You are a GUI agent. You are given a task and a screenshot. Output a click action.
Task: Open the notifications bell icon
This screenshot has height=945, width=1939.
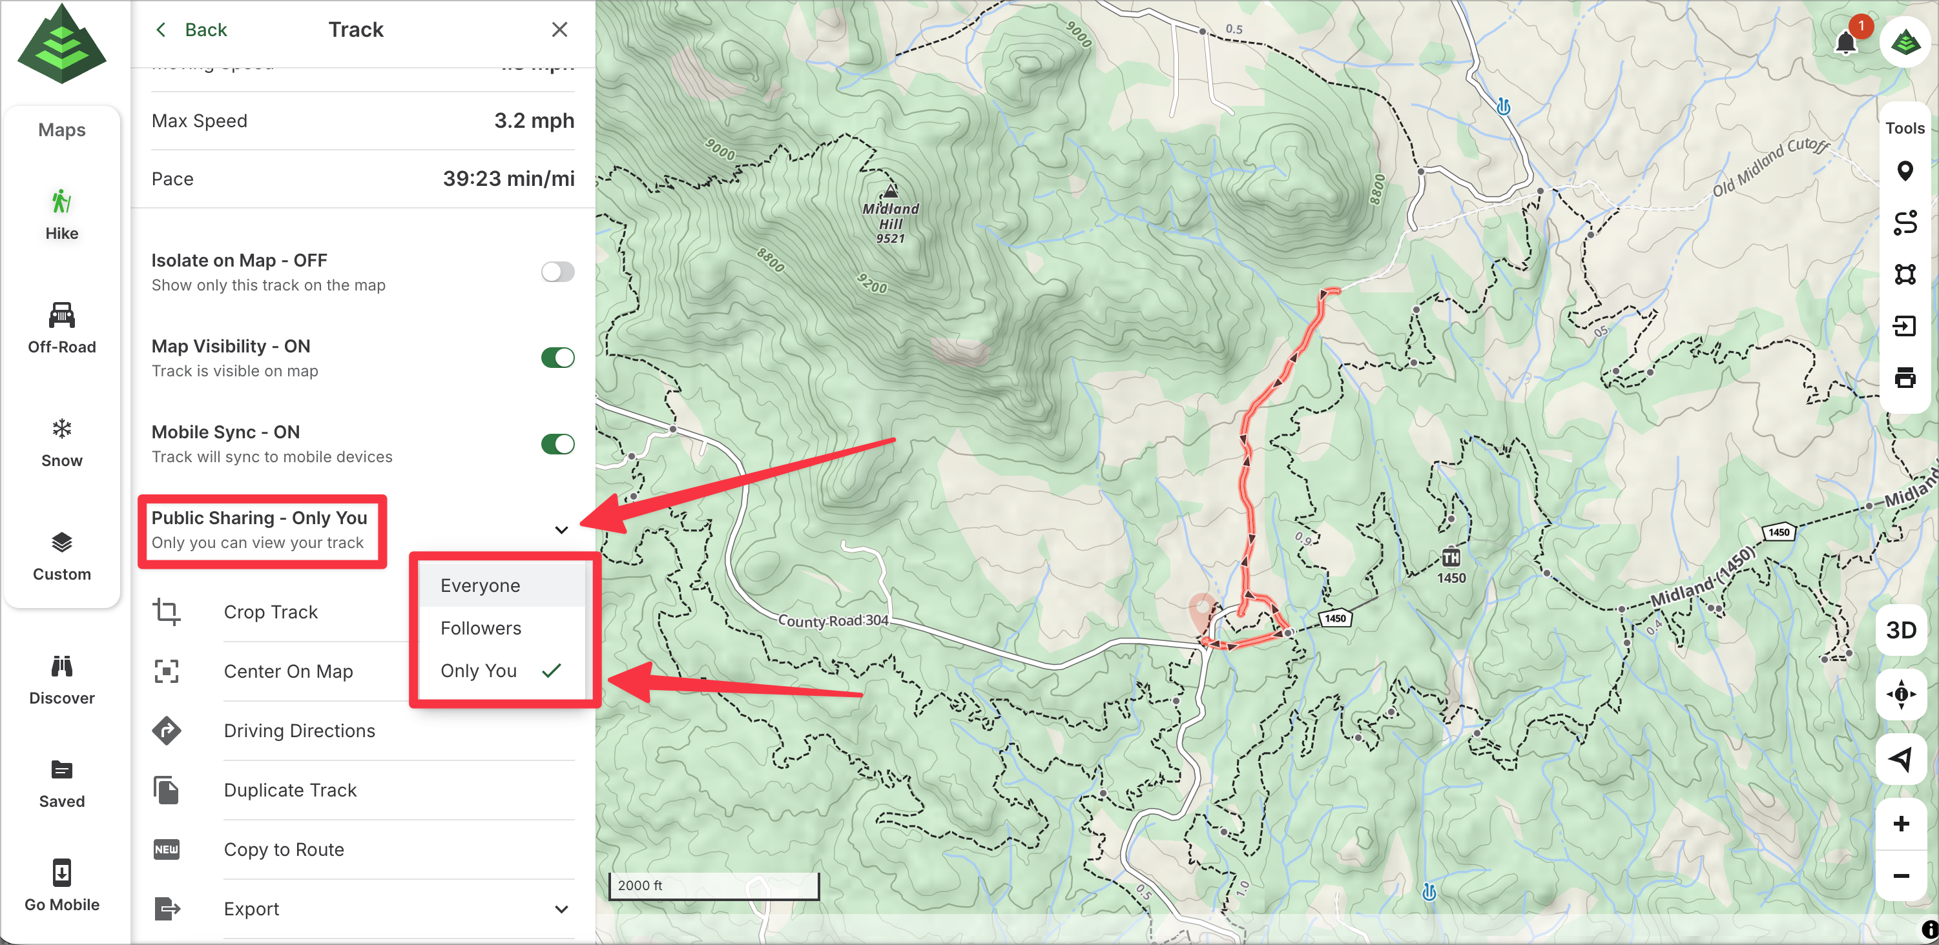tap(1845, 42)
